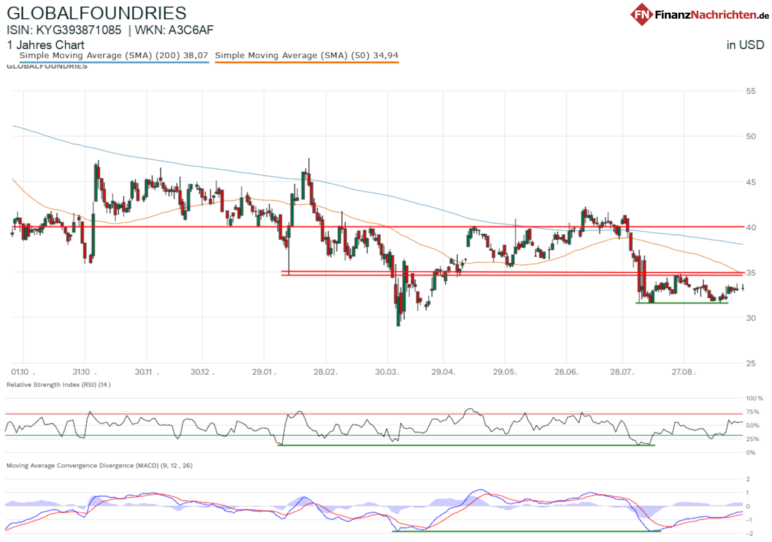Click the 'in USD' currency label

coord(745,45)
